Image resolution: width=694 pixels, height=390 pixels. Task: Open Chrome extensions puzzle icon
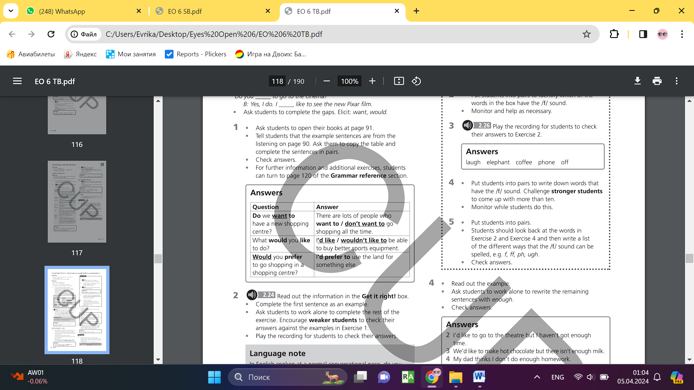click(614, 34)
